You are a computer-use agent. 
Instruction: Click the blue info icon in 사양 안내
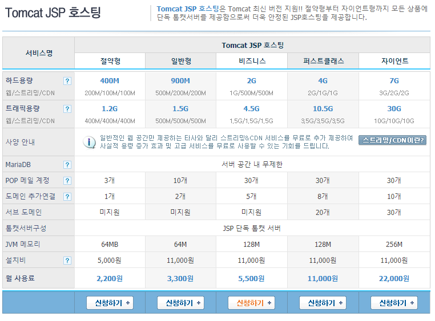click(89, 143)
